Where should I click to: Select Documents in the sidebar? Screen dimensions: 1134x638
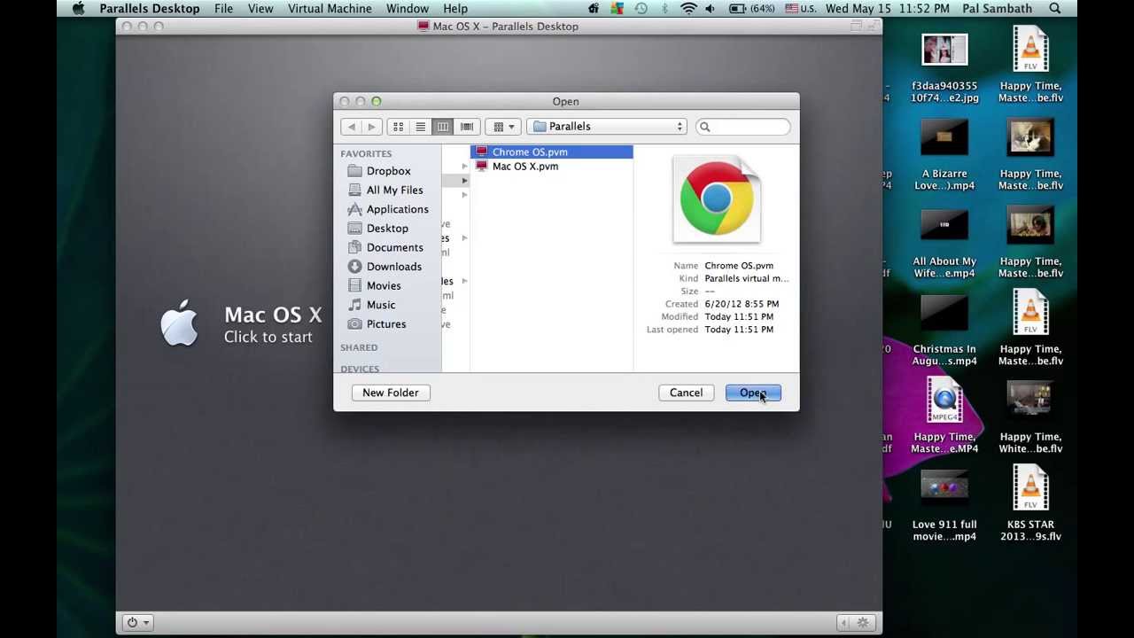click(x=394, y=247)
